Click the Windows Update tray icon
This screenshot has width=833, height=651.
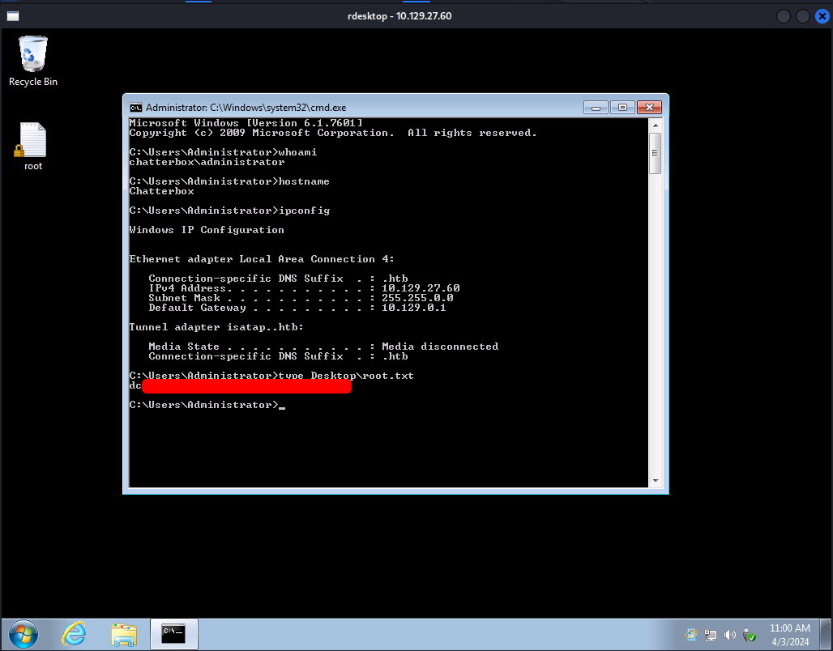[x=691, y=635]
